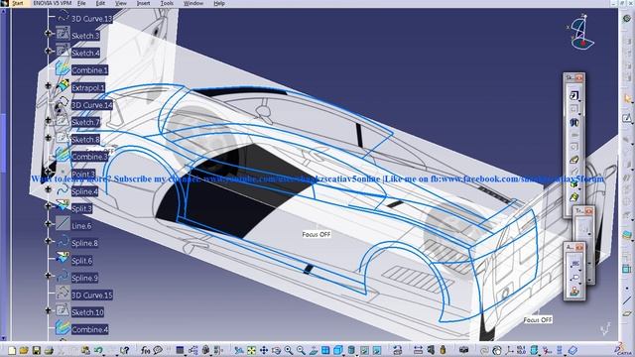Toggle the Swap visible space icon
This screenshot has height=357, width=635.
tap(376, 350)
